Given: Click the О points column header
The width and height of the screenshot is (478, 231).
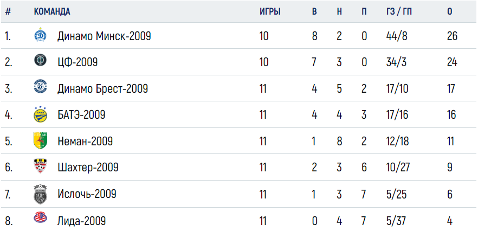Looking at the screenshot, I should [x=450, y=11].
